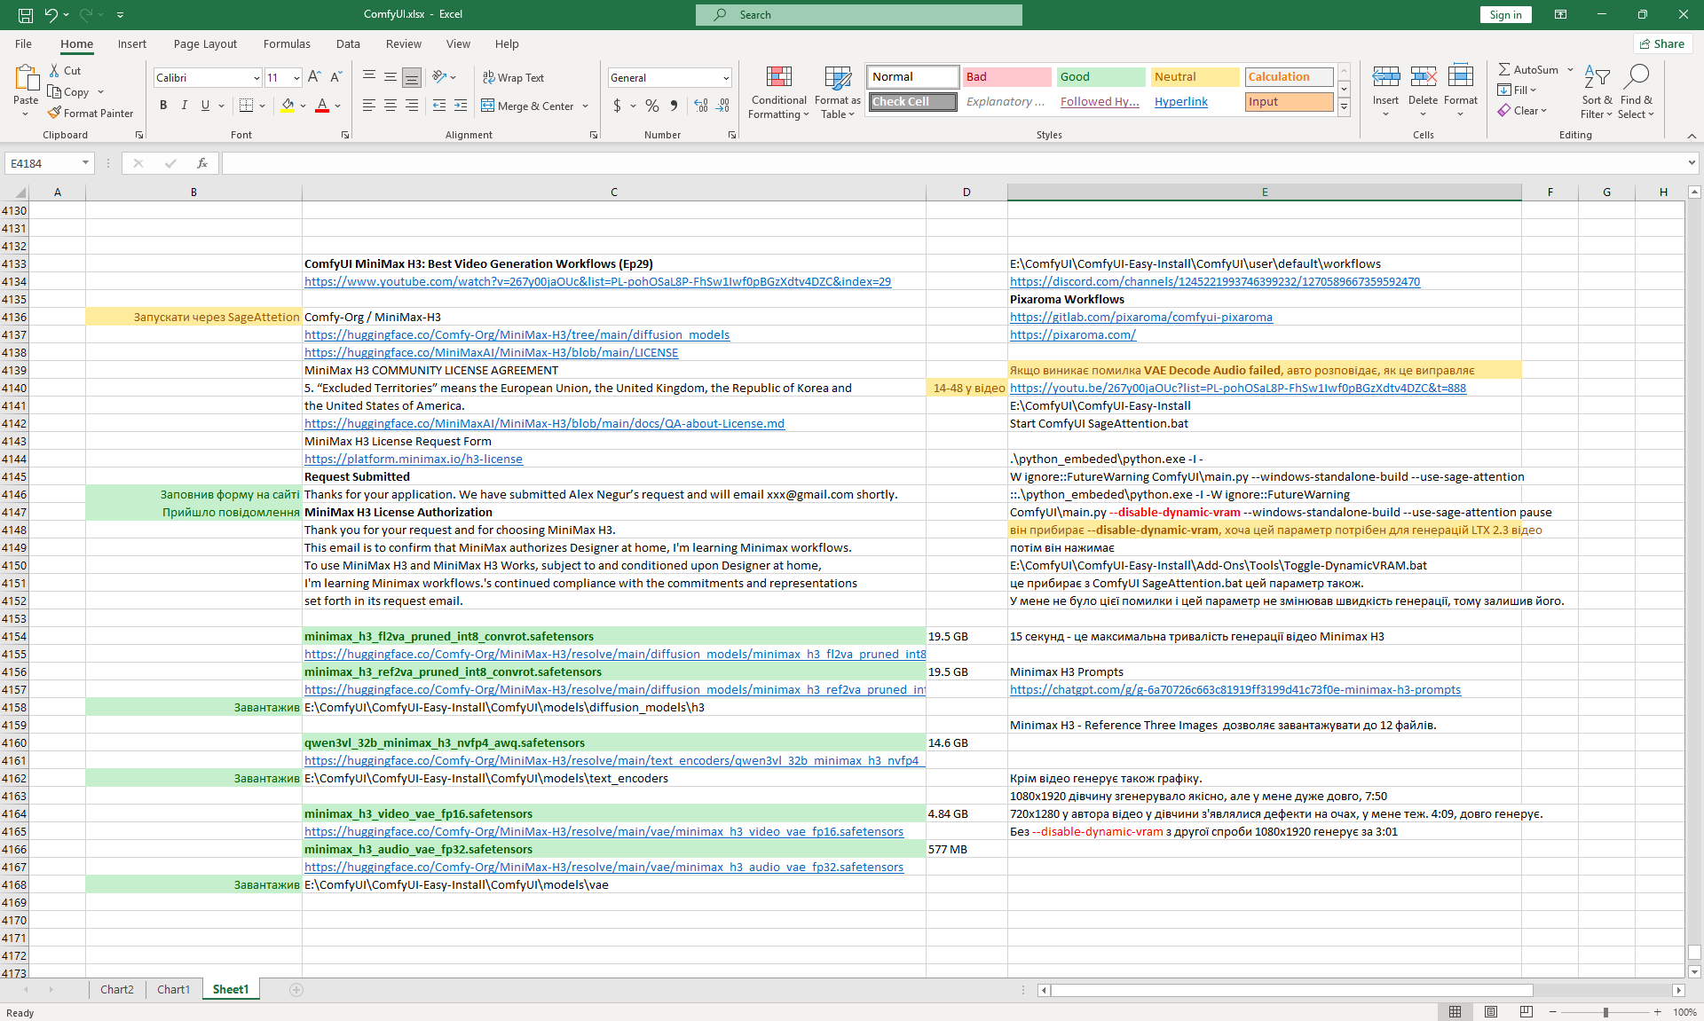Switch to Normal view in status bar

tap(1455, 1012)
